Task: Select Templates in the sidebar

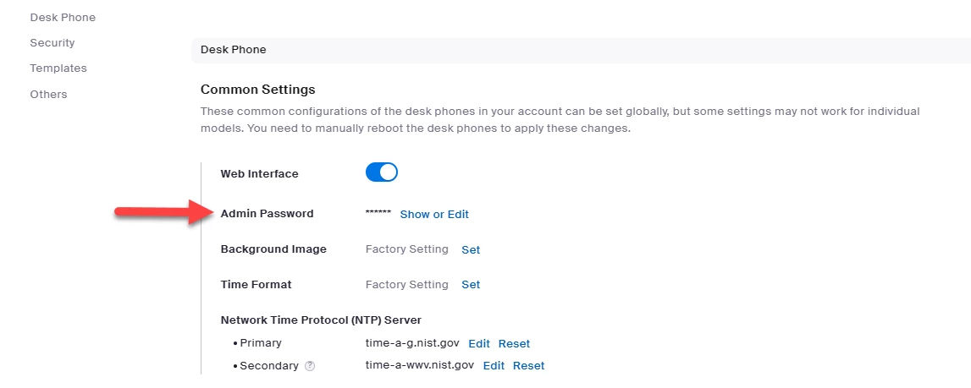Action: tap(58, 68)
